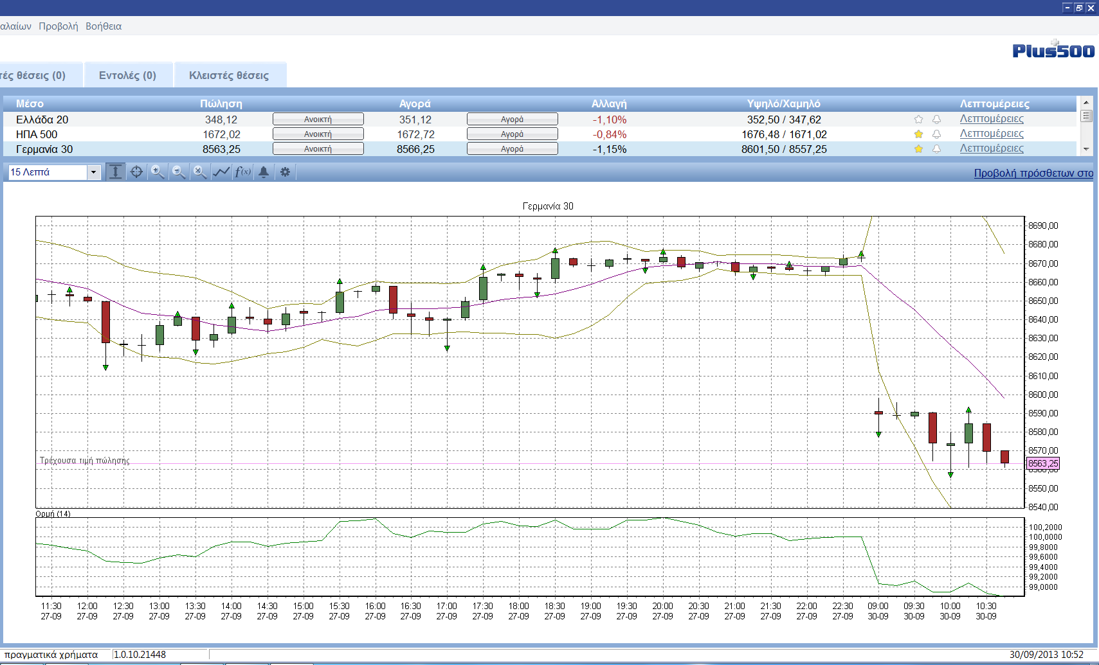Open the 15 Λεπτά timeframe dropdown
The image size is (1099, 665).
pos(94,172)
